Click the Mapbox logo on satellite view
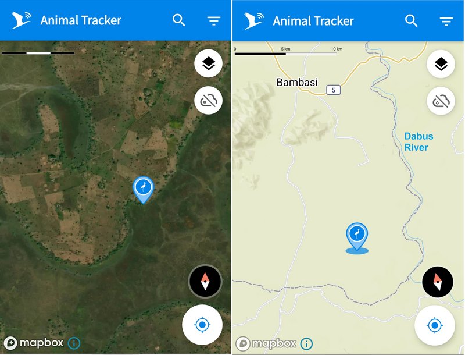Screen dimensions: 465x355 [x=34, y=343]
